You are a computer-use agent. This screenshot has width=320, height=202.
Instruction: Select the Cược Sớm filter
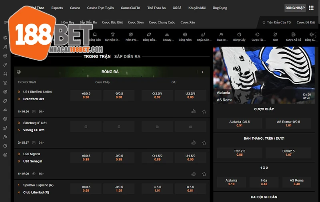pos(136,22)
